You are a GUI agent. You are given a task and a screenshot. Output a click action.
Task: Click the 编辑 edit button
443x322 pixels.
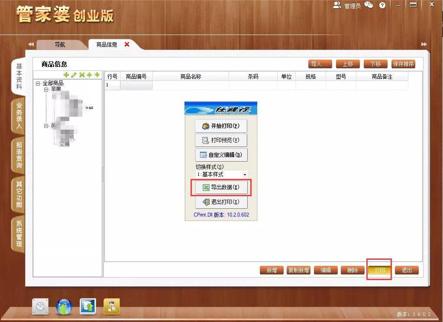coord(326,270)
